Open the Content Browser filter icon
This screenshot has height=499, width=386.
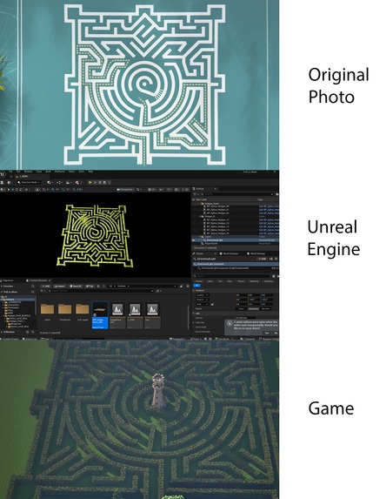42,291
